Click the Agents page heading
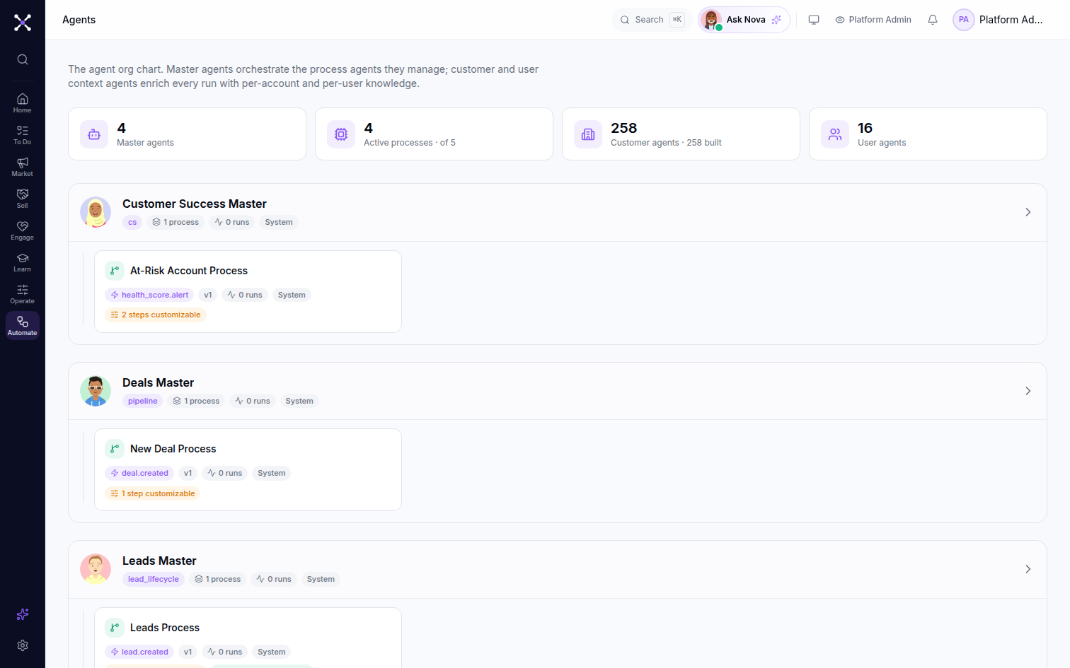This screenshot has width=1070, height=668. 79,20
